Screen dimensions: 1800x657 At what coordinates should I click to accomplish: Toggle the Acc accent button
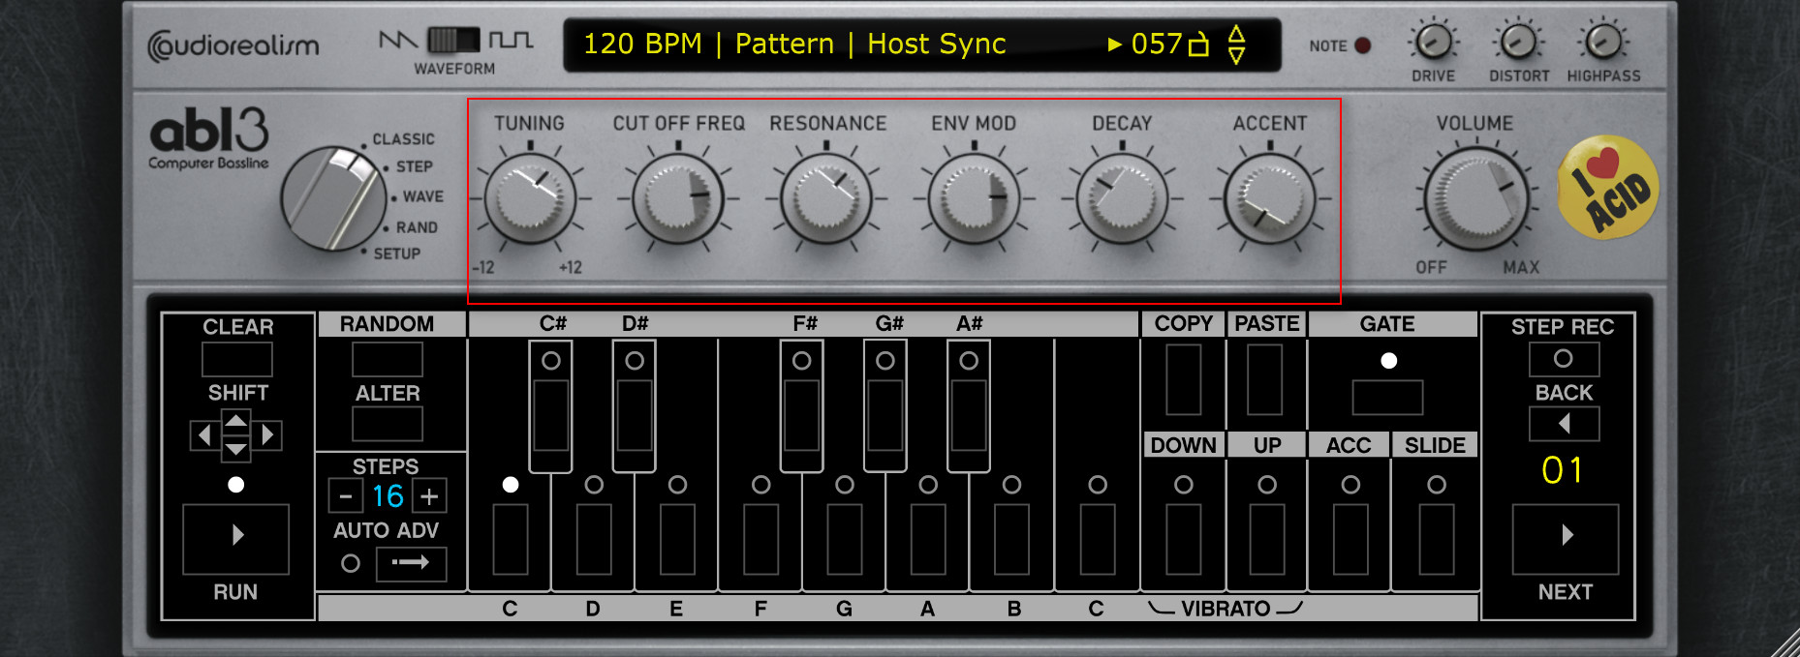click(x=1350, y=539)
